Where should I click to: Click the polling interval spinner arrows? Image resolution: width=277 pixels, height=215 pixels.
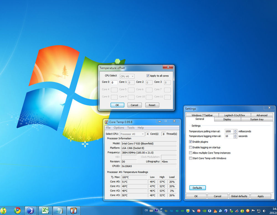pos(235,131)
